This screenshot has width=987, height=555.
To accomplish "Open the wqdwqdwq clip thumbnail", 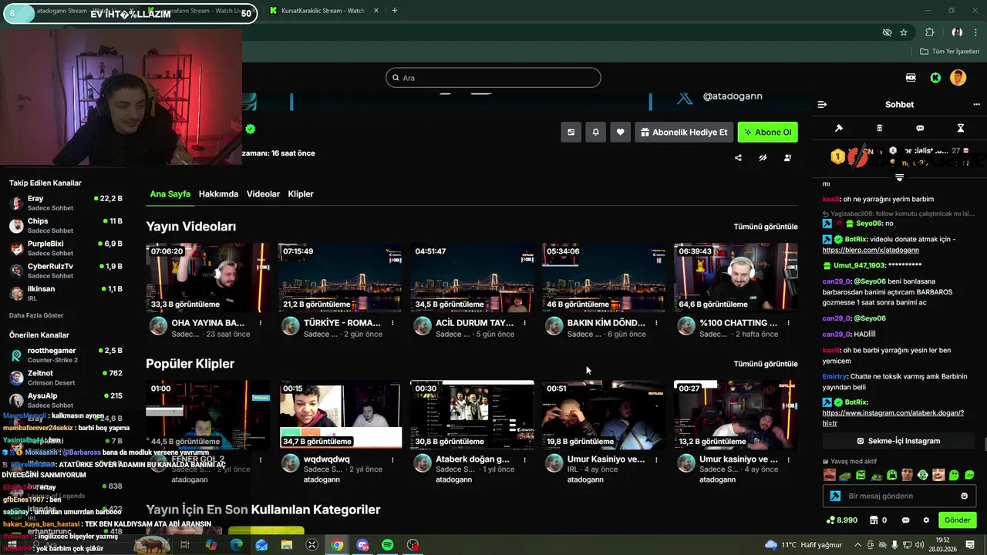I will click(x=341, y=415).
